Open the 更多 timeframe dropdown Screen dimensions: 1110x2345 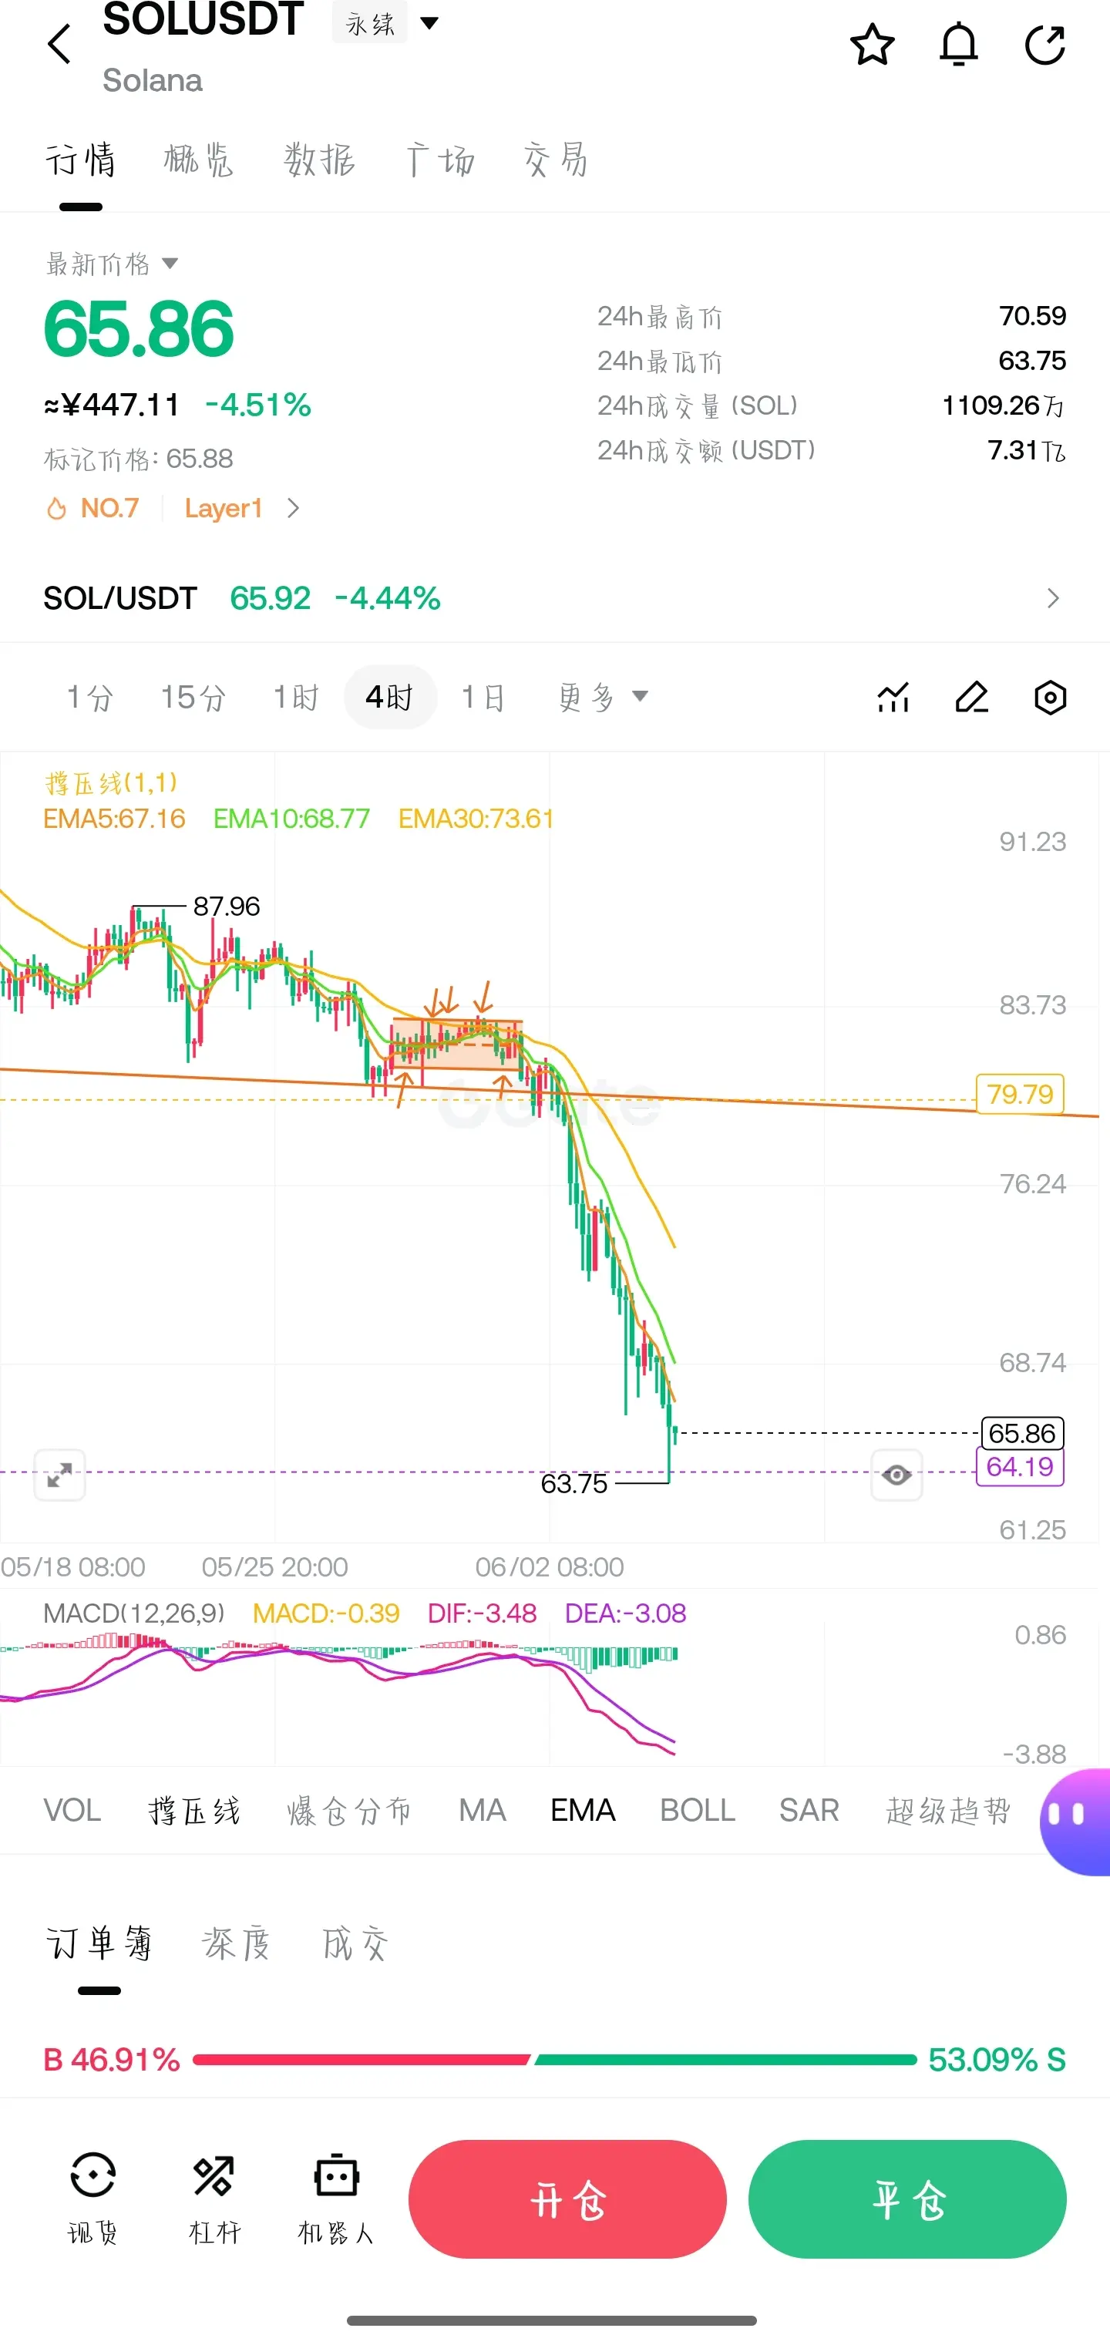tap(603, 698)
